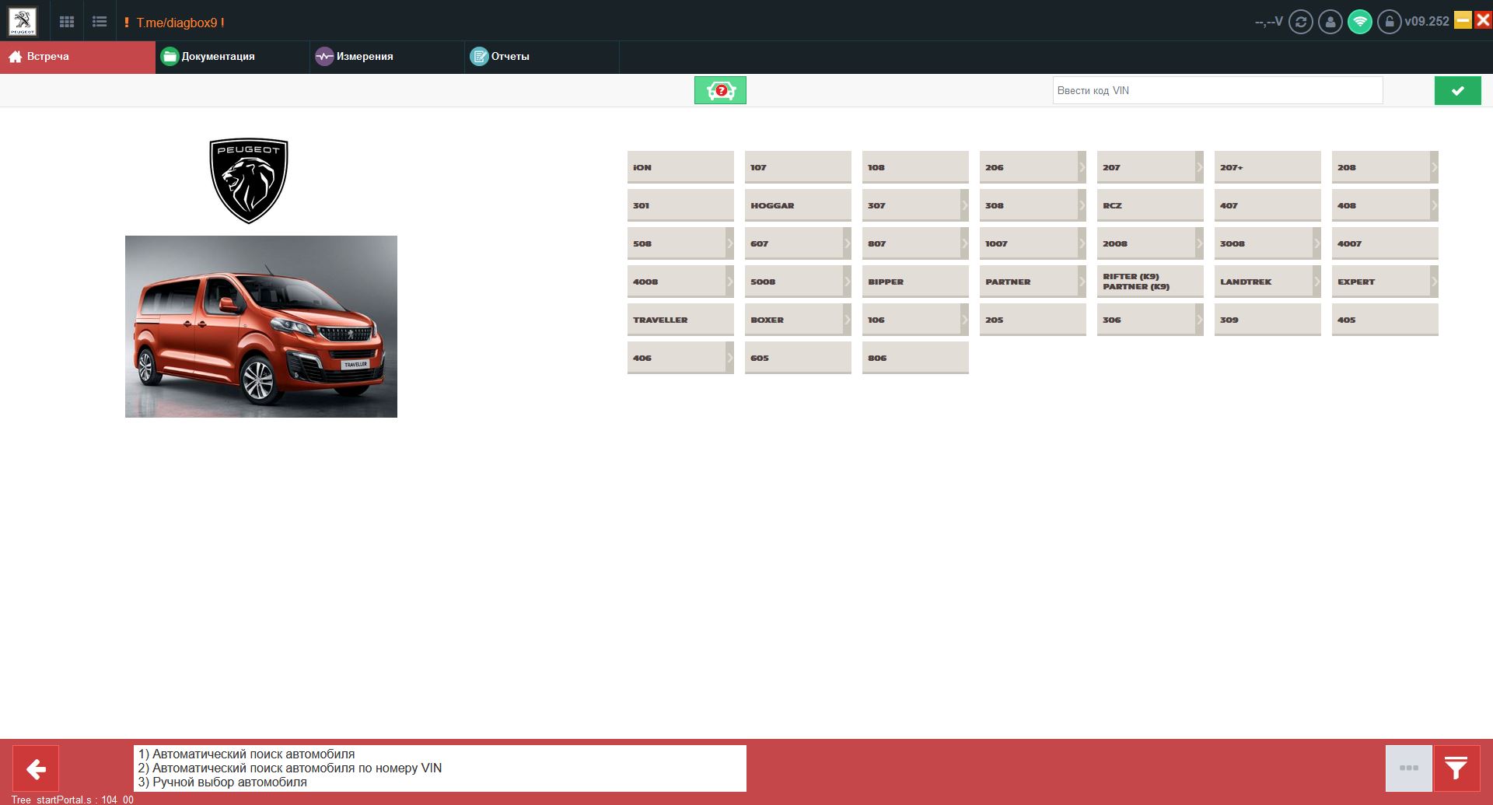Click the refresh sync icon in the header

1301,22
